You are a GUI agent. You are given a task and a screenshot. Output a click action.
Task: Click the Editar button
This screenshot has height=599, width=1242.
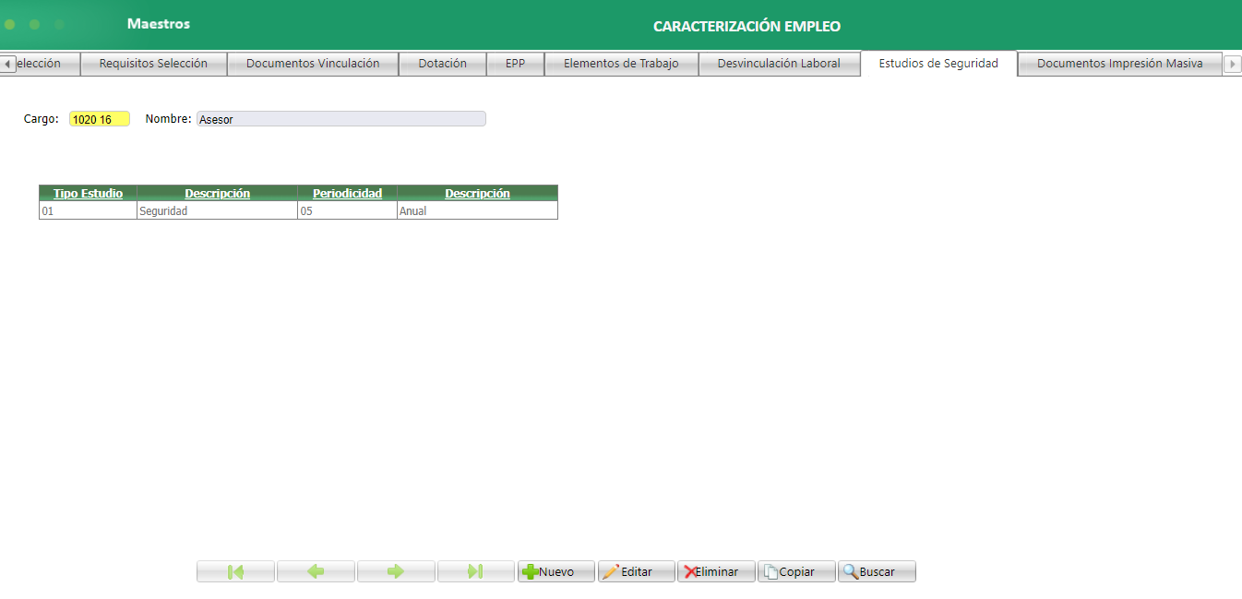click(x=637, y=571)
